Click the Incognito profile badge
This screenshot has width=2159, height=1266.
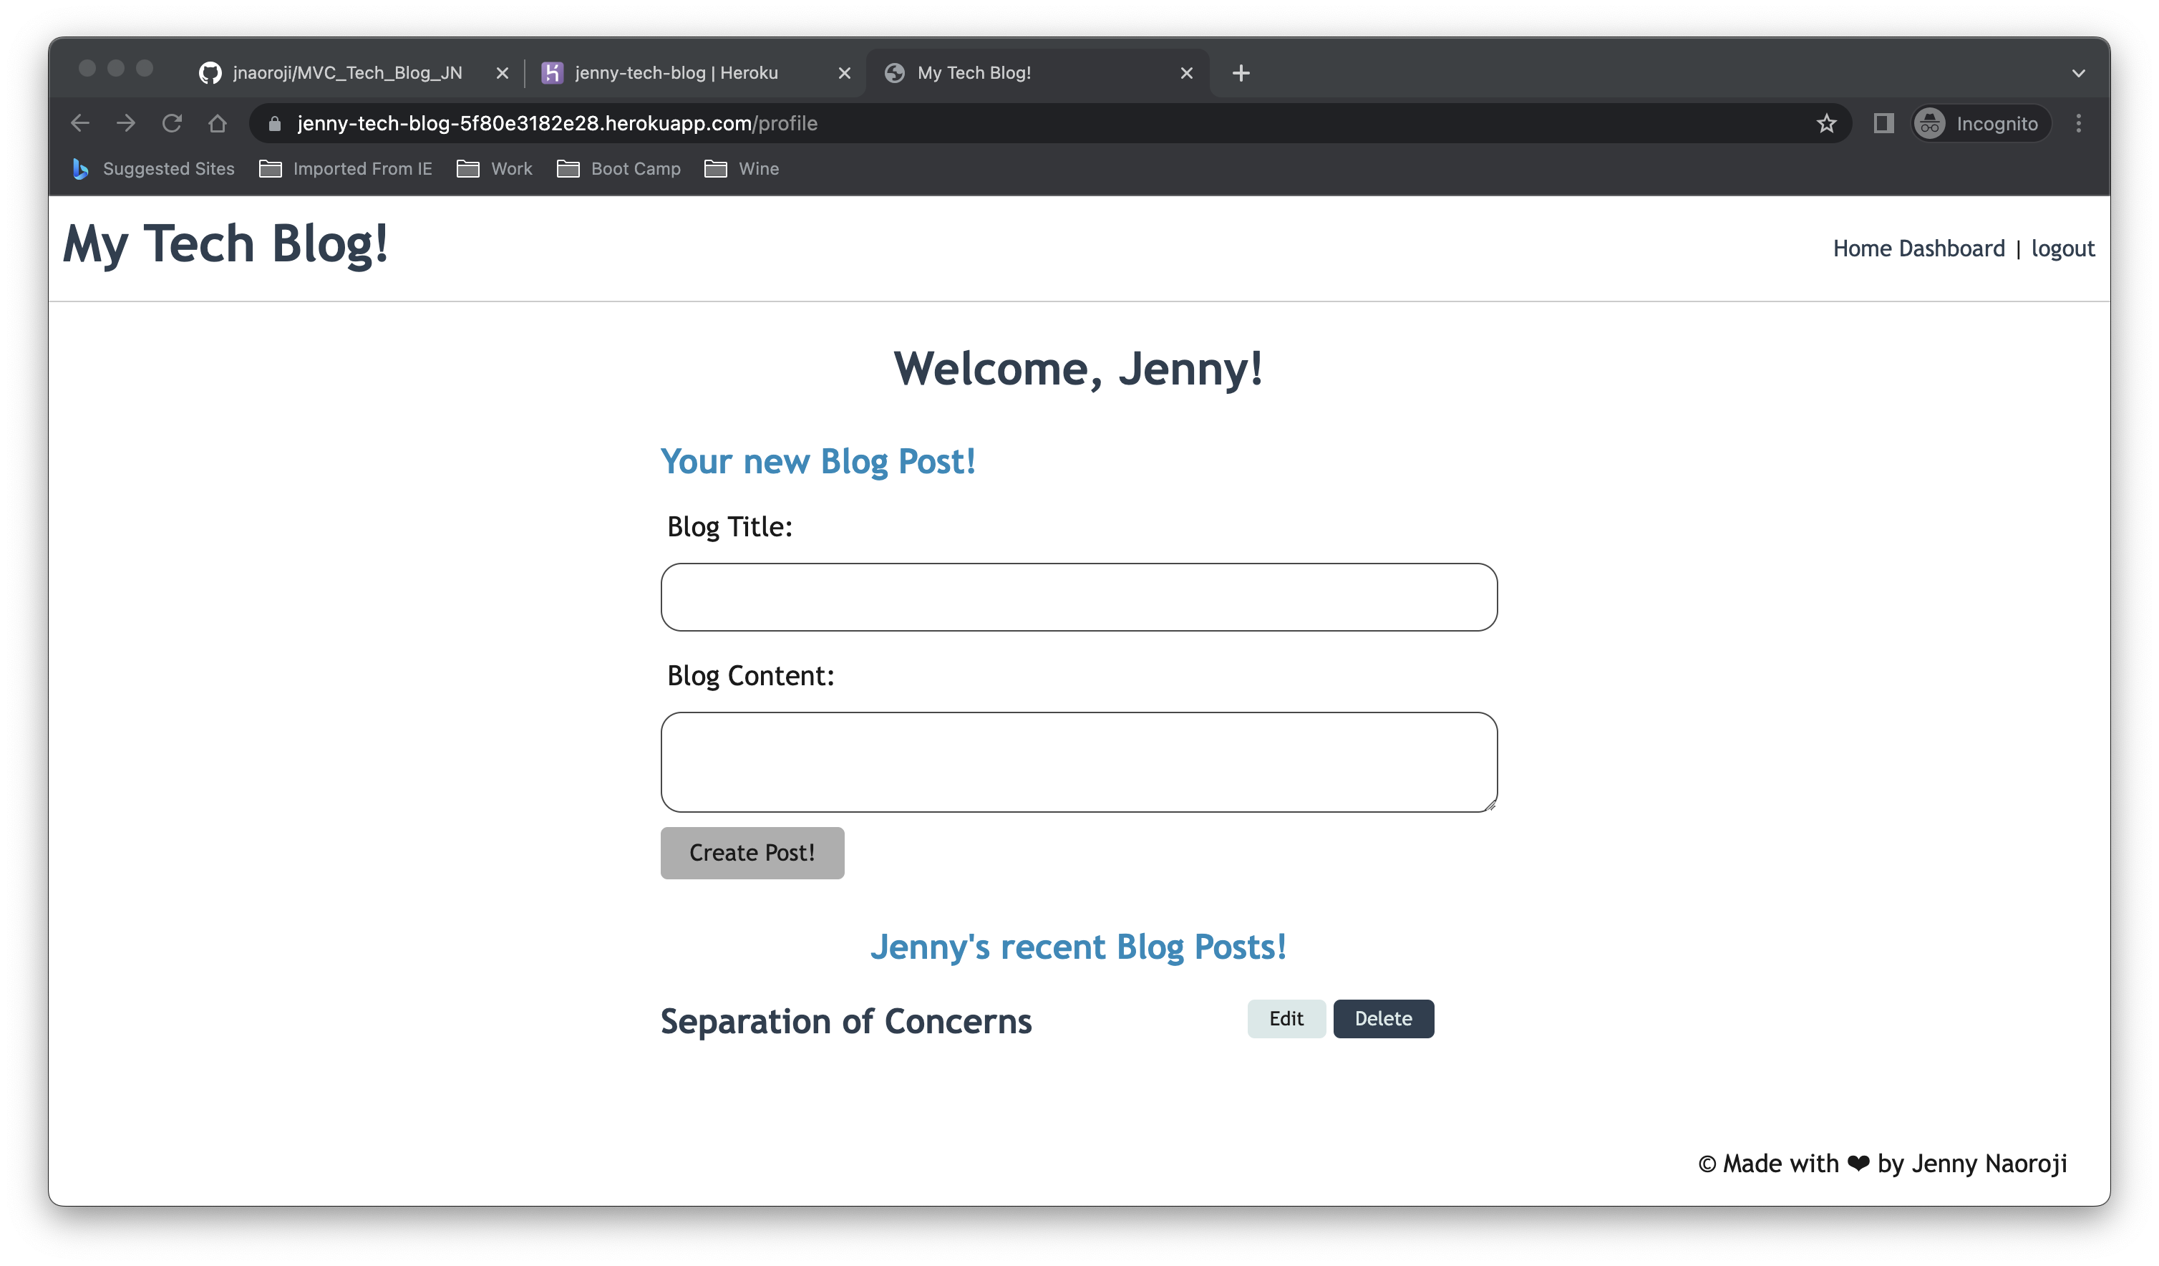pos(1980,123)
